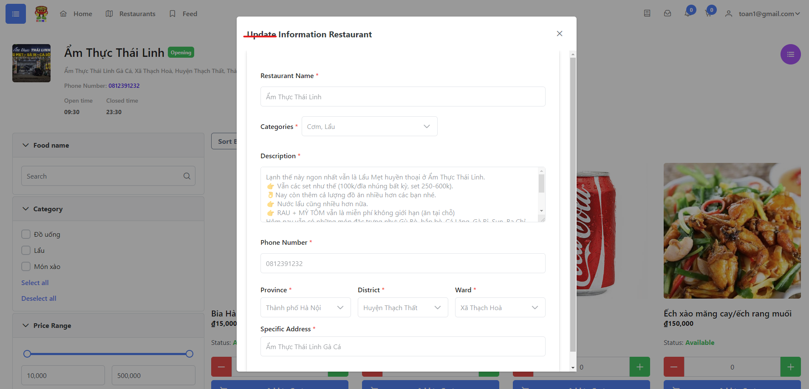This screenshot has width=809, height=389.
Task: Check the Lẩu category checkbox
Action: (25, 250)
